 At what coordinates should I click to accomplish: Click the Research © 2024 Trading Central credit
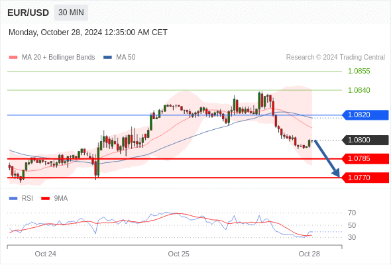point(335,58)
